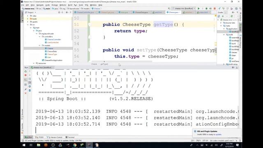Open the VCS menu

tap(86, 5)
